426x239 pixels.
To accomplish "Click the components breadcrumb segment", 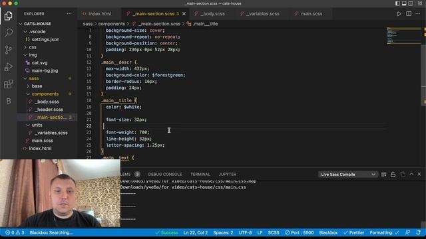I will click(x=112, y=24).
